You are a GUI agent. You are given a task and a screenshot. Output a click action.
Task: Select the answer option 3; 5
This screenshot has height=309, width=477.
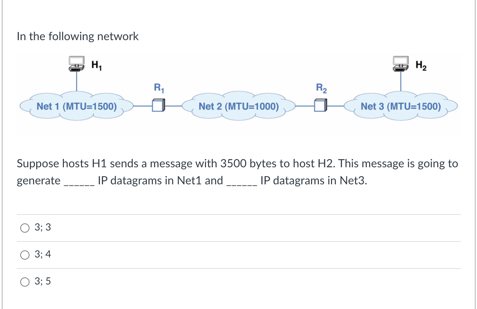coord(25,282)
